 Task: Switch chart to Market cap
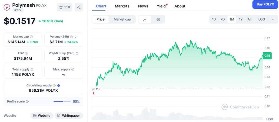122,19
